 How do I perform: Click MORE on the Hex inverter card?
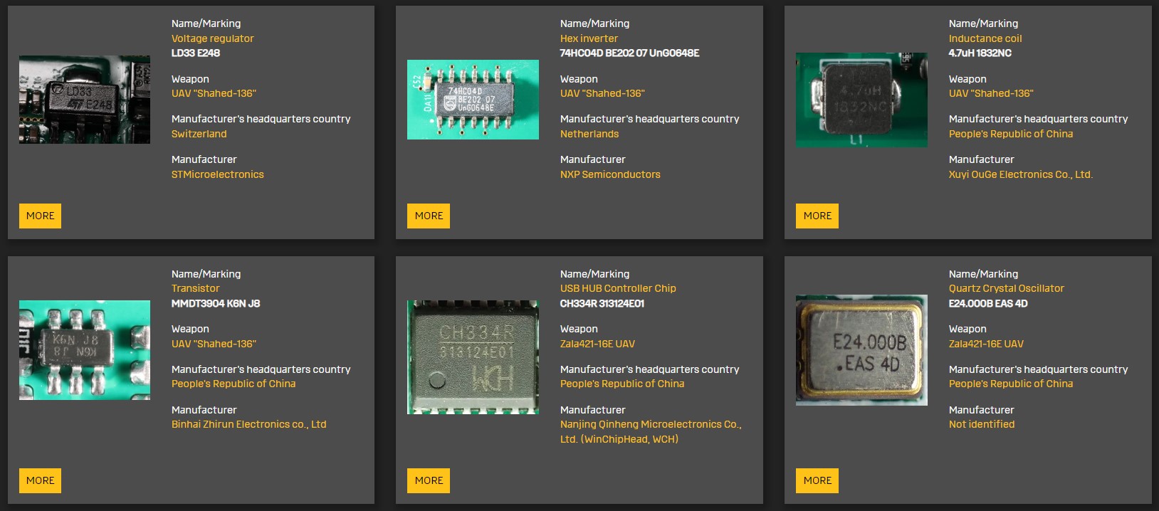point(429,216)
